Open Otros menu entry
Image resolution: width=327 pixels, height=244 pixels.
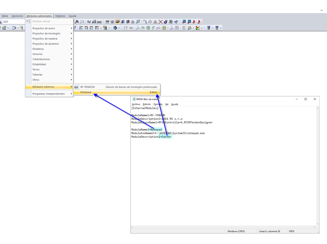[x=49, y=80]
